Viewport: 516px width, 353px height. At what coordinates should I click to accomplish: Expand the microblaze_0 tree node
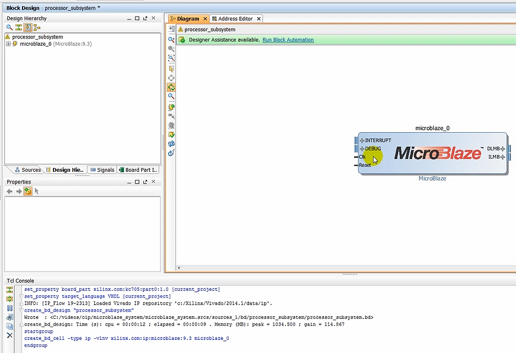[9, 44]
